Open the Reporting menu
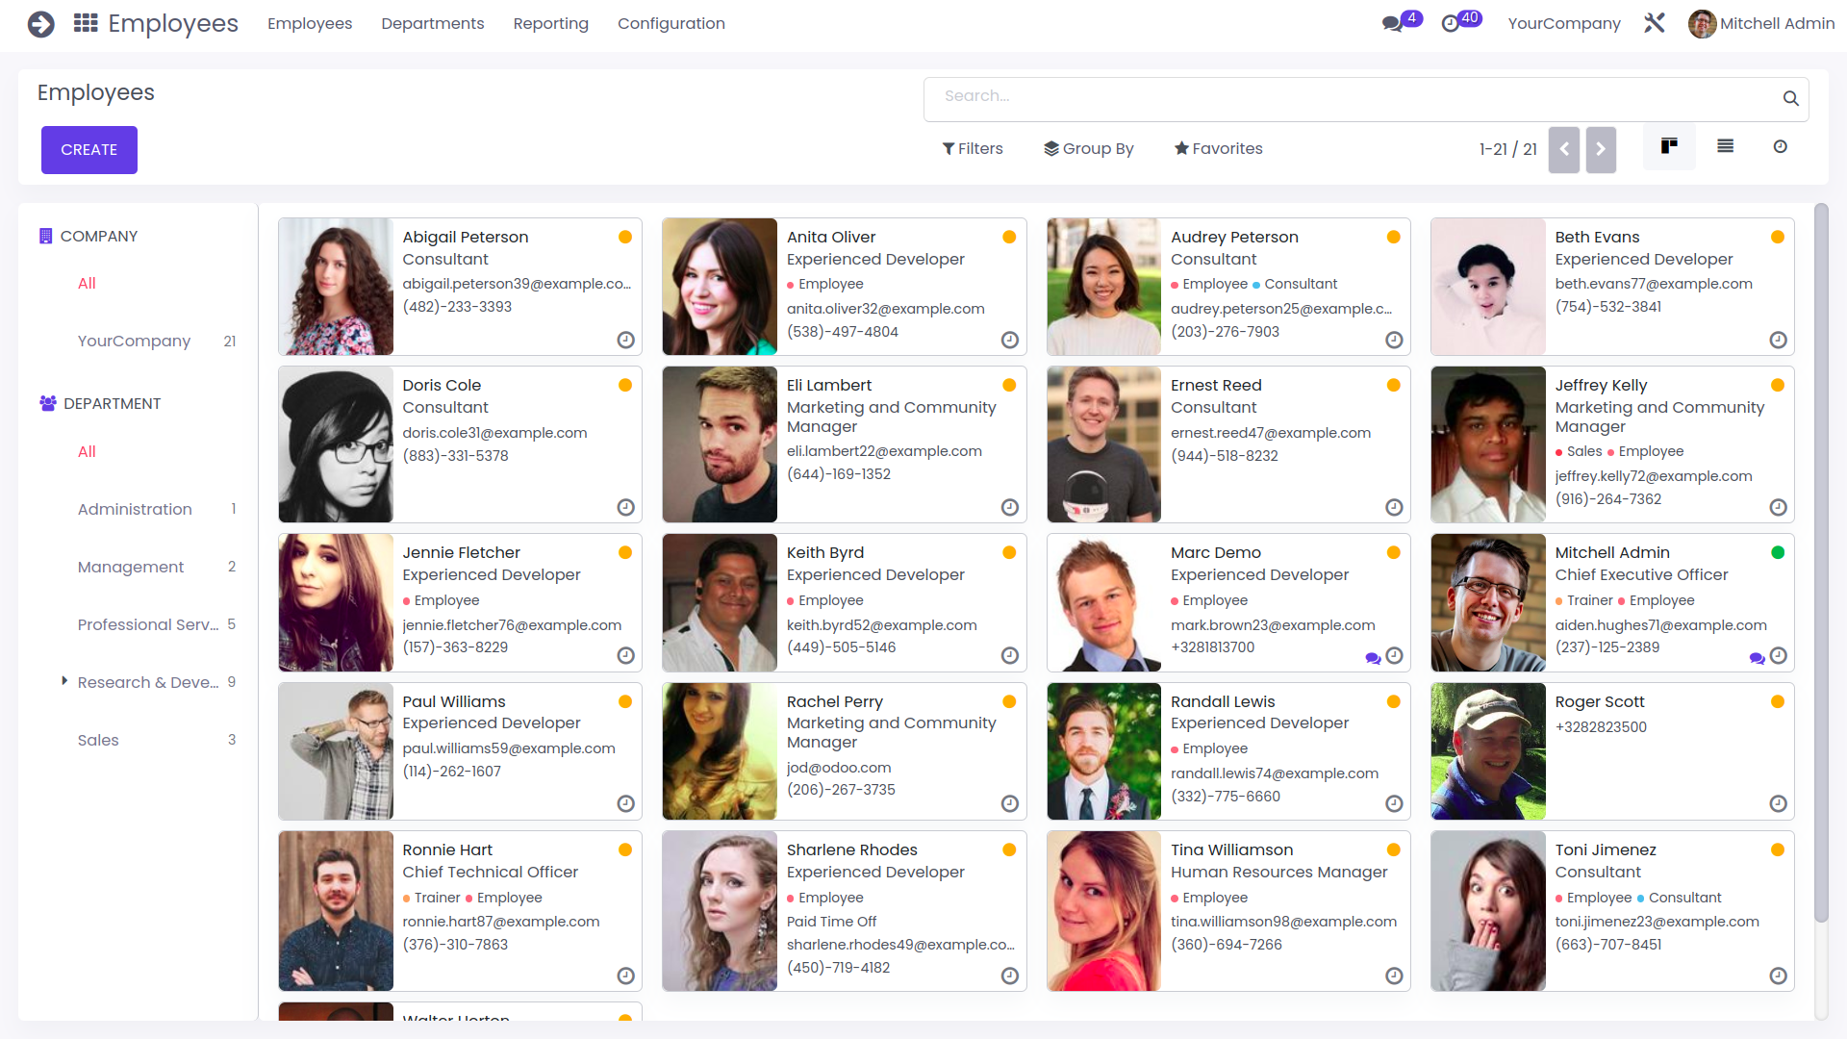This screenshot has height=1039, width=1847. (550, 23)
